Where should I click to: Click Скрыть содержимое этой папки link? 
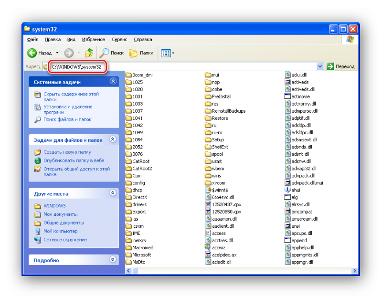coord(71,97)
